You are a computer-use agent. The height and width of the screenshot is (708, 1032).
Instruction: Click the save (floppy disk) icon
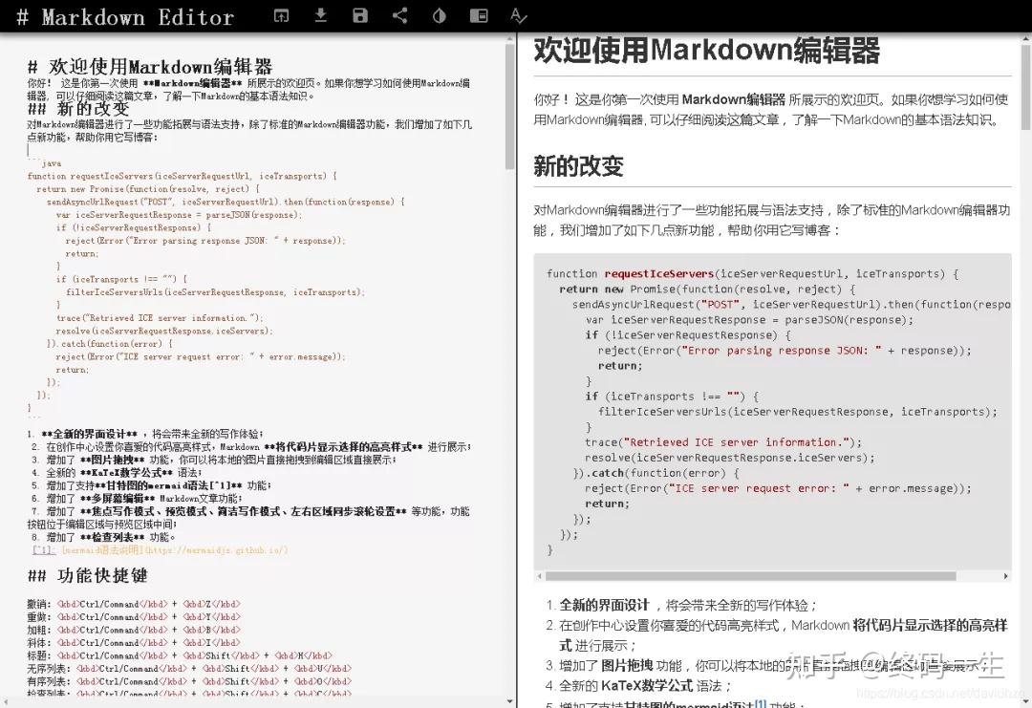click(359, 16)
